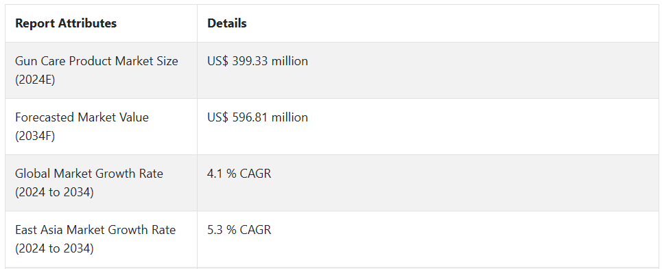The image size is (662, 269).
Task: Click the (2024 to 2034) text under East Asia
Action: [54, 248]
